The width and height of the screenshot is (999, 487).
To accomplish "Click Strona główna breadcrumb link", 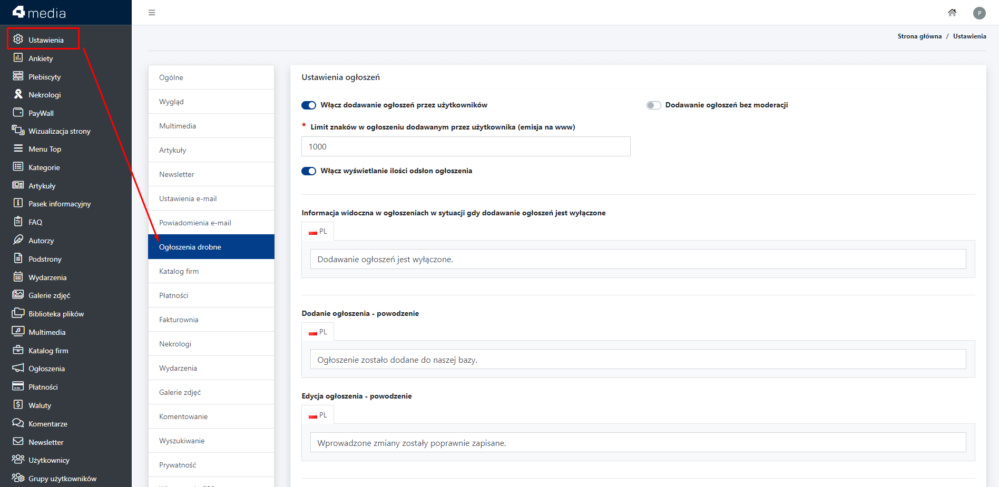I will 919,36.
